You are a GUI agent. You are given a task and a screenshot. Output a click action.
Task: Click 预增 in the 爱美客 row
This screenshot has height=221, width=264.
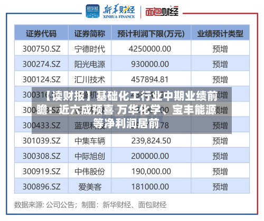[x=220, y=187]
